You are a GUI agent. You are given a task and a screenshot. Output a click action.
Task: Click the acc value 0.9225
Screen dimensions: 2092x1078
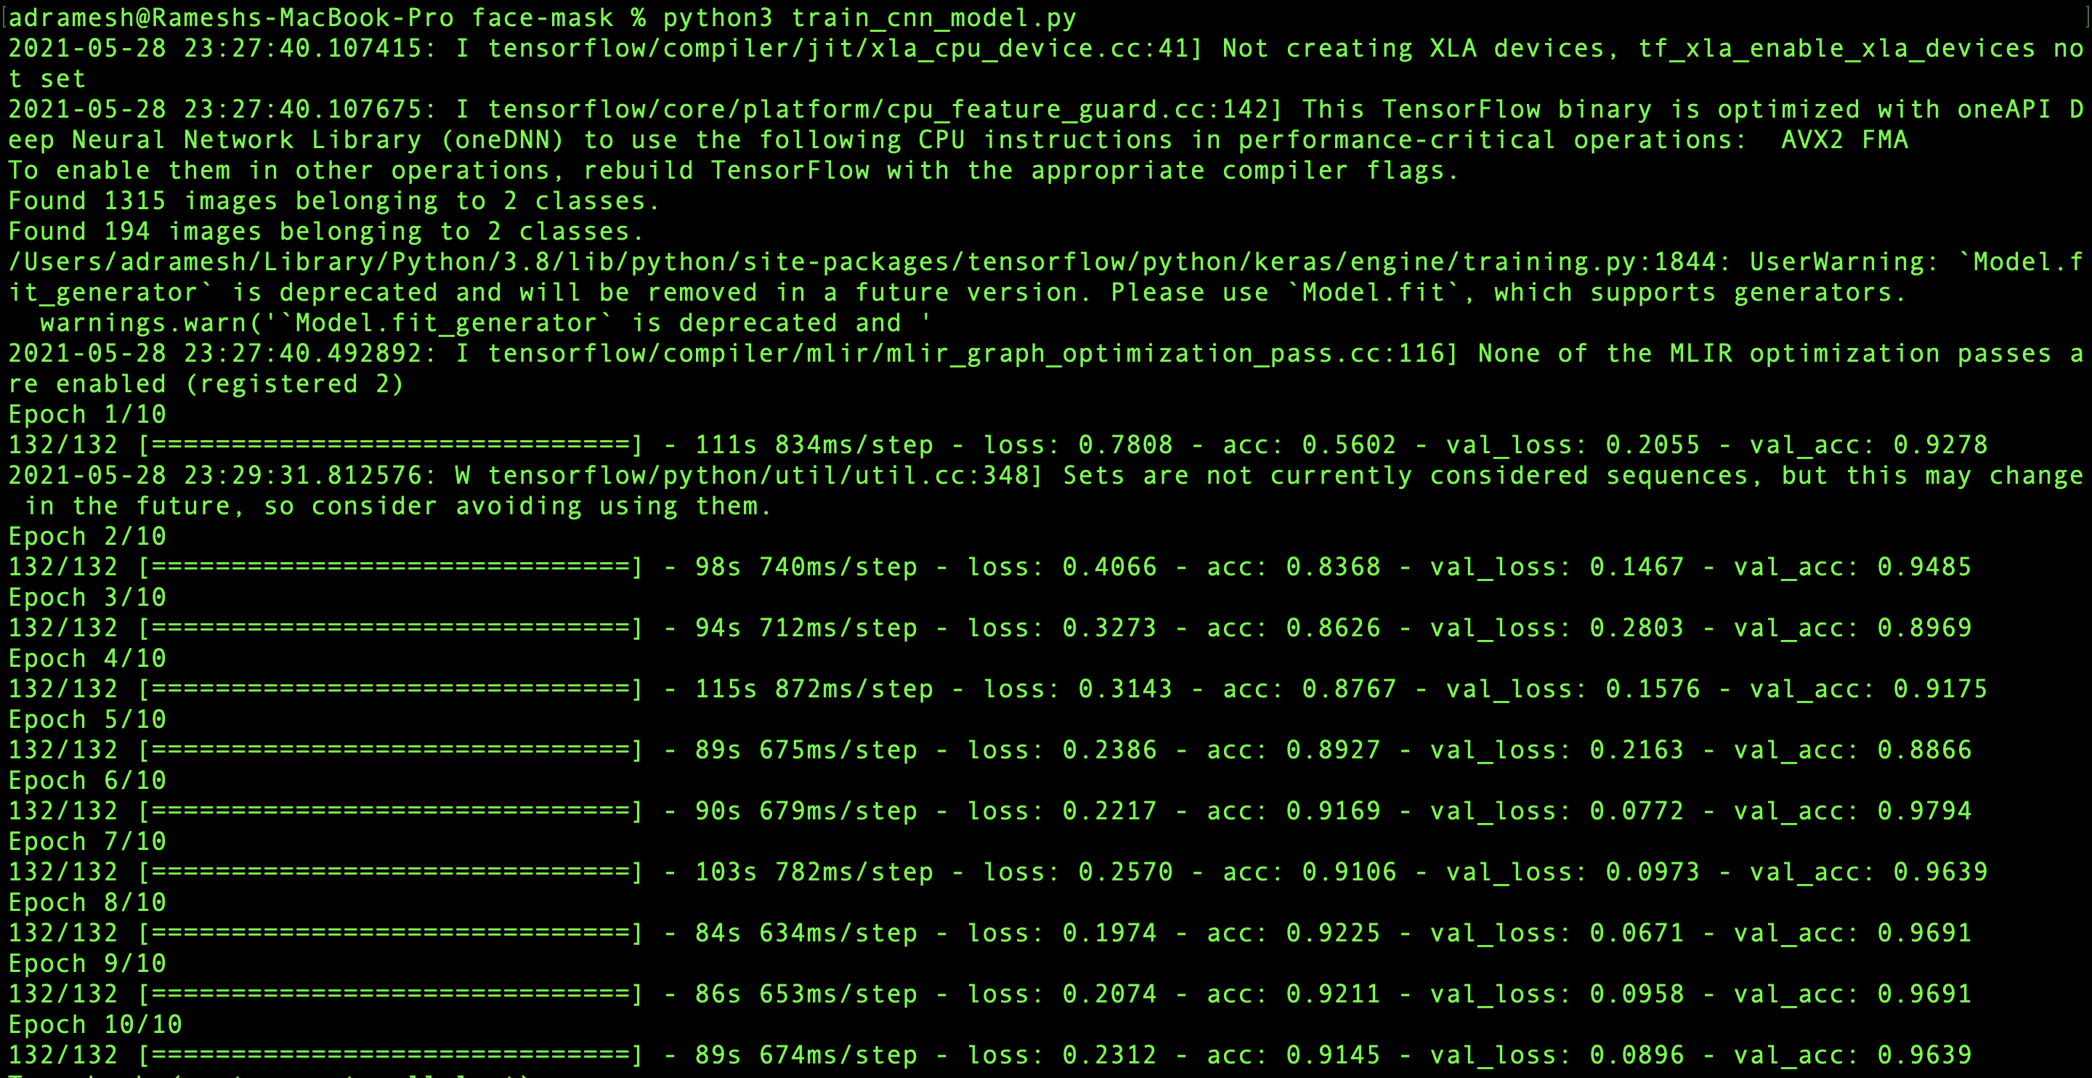[x=1333, y=933]
